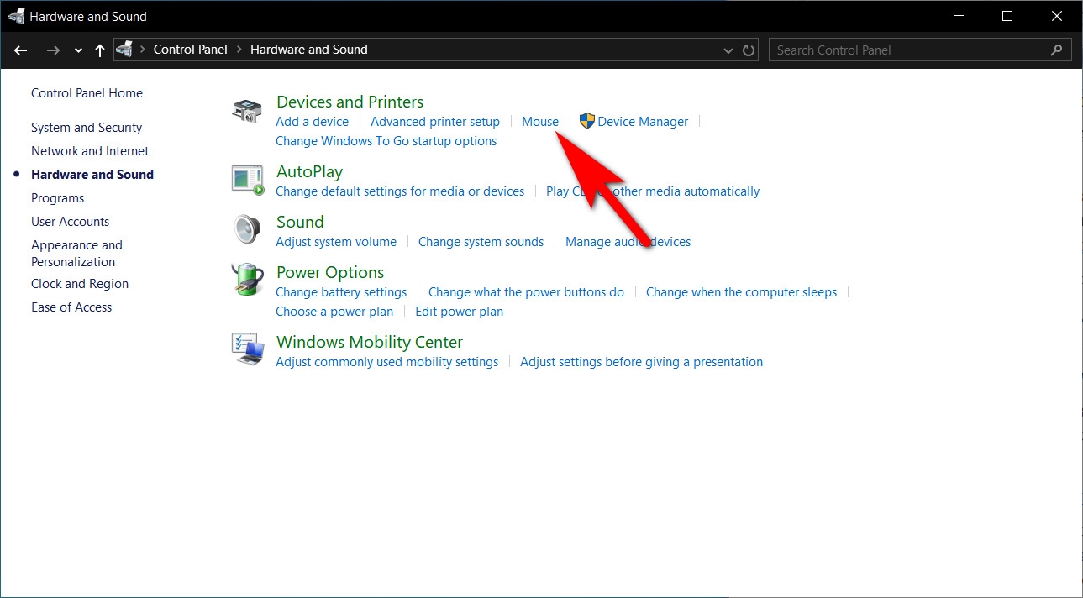The width and height of the screenshot is (1083, 598).
Task: Go to Control Panel Home
Action: pos(87,93)
